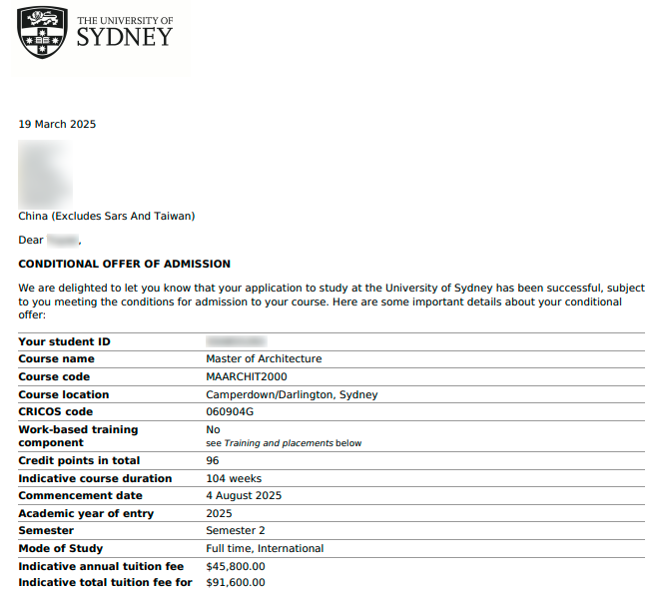Click the 'Mode of Study' label
Image resolution: width=663 pixels, height=590 pixels.
[61, 549]
